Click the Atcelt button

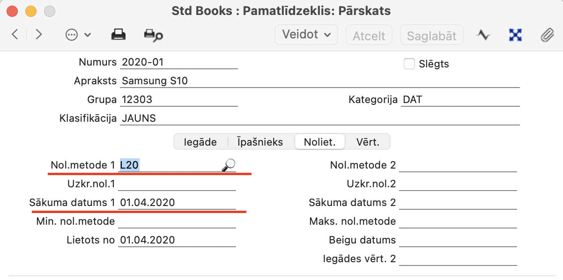tap(369, 36)
